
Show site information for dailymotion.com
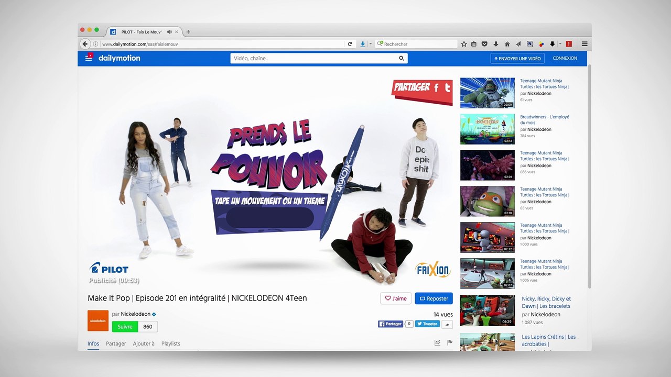click(x=95, y=44)
